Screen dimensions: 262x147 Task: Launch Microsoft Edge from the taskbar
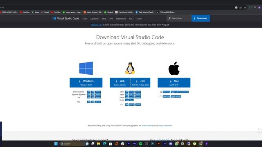click(105, 144)
